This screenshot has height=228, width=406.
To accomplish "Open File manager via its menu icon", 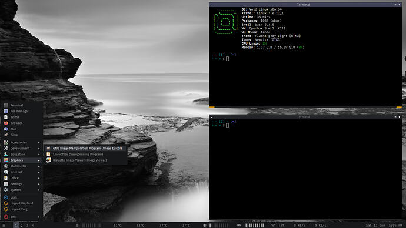I will pos(6,111).
